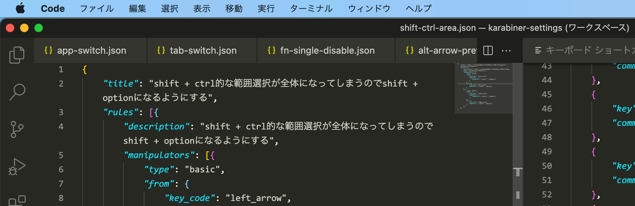
Task: Open the editor More Actions ellipsis menu
Action: (506, 50)
